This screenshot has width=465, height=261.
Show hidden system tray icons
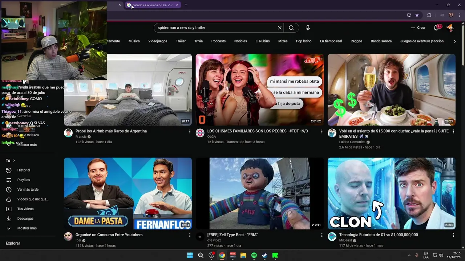pyautogui.click(x=409, y=255)
